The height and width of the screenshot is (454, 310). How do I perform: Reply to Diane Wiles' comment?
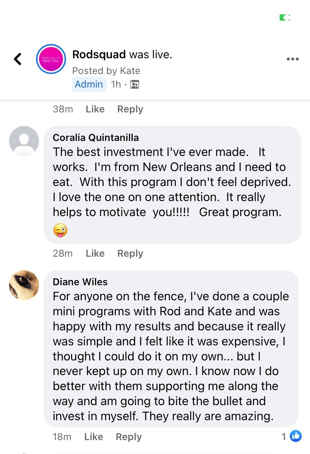[x=129, y=437]
